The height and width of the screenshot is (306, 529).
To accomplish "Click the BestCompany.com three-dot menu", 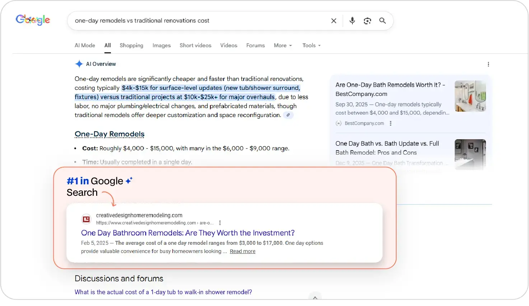I will coord(391,123).
